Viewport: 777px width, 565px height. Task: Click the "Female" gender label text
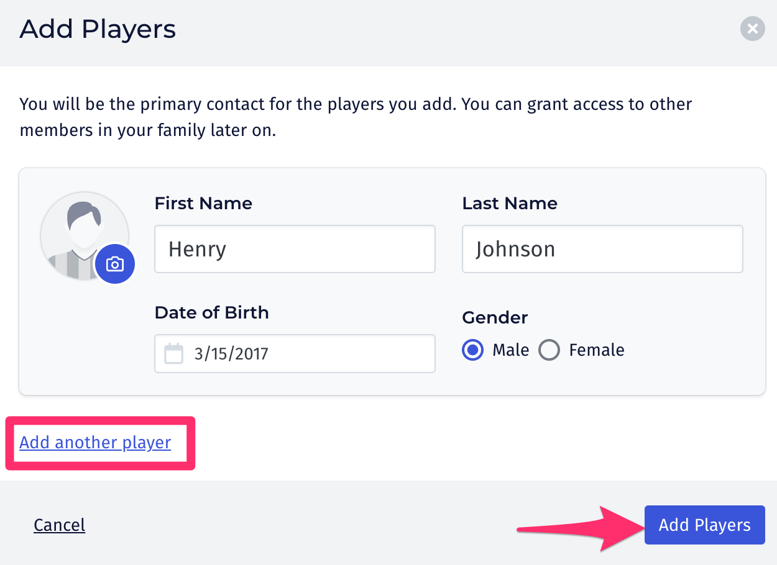597,350
